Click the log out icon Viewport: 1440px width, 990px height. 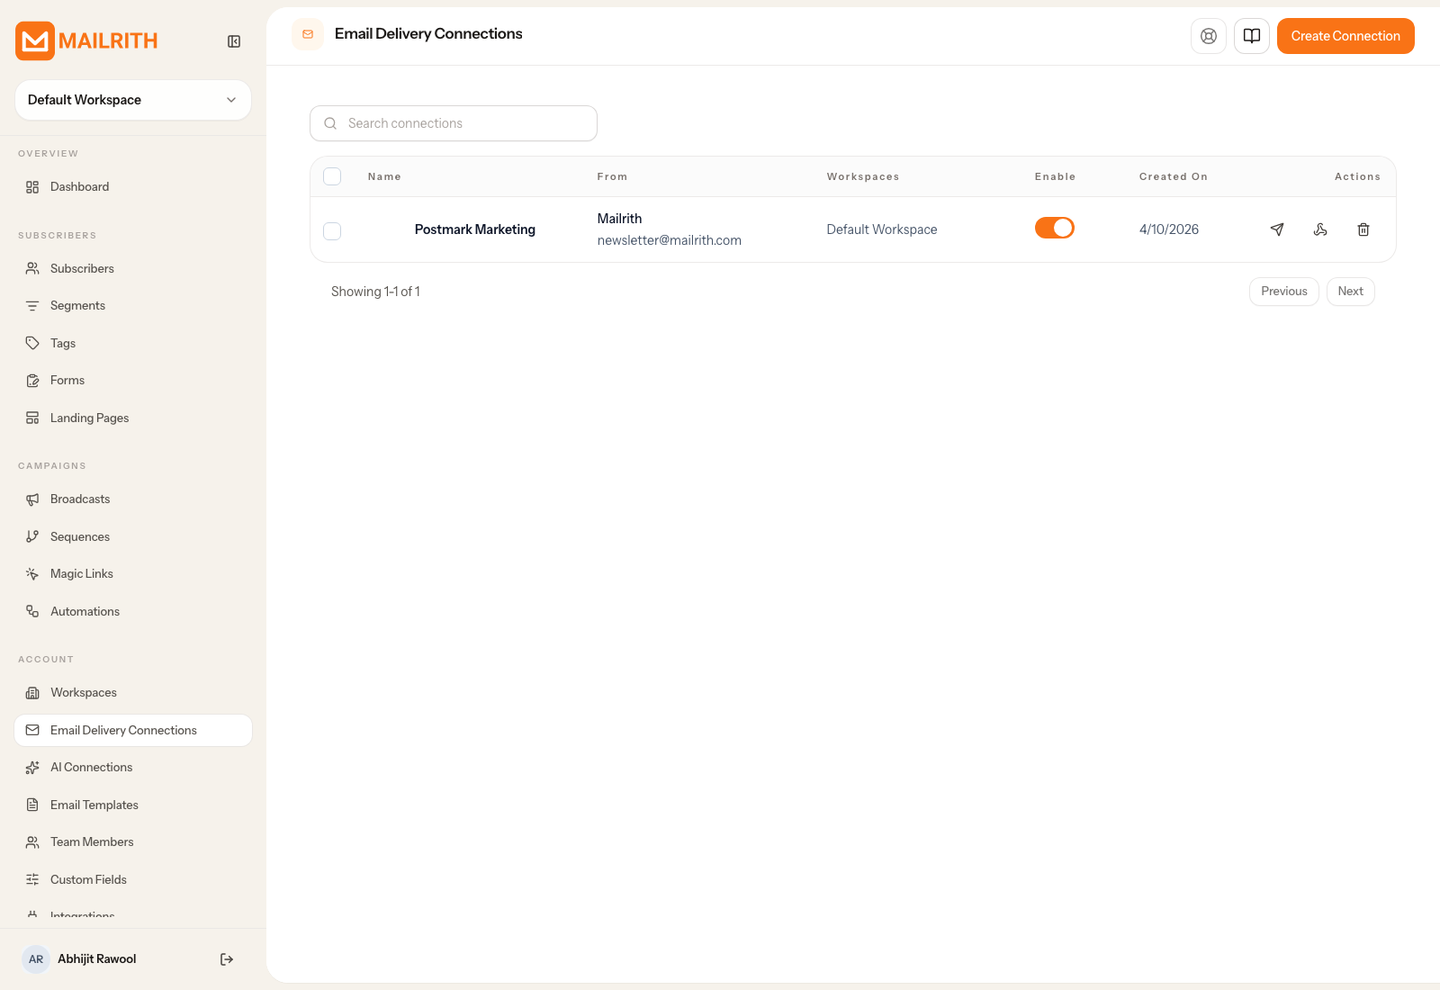[x=227, y=959]
